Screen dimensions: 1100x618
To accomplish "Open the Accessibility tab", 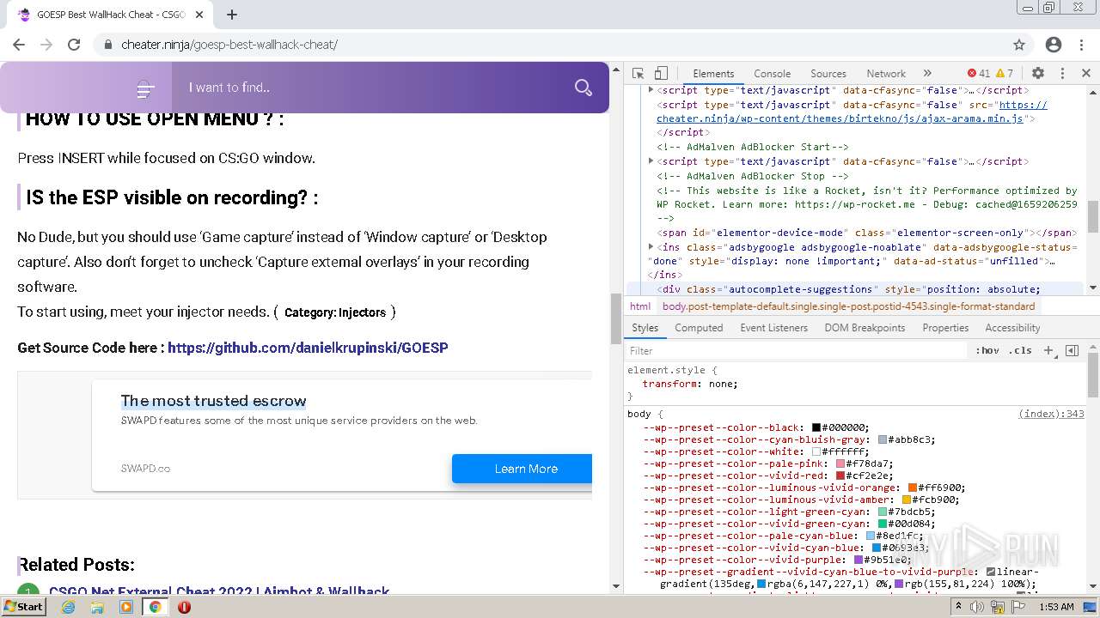I will point(1012,328).
